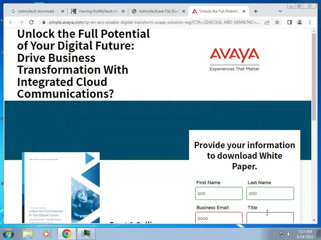Click the 'Experiences That Matter' tagline
The image size is (321, 240).
point(234,69)
